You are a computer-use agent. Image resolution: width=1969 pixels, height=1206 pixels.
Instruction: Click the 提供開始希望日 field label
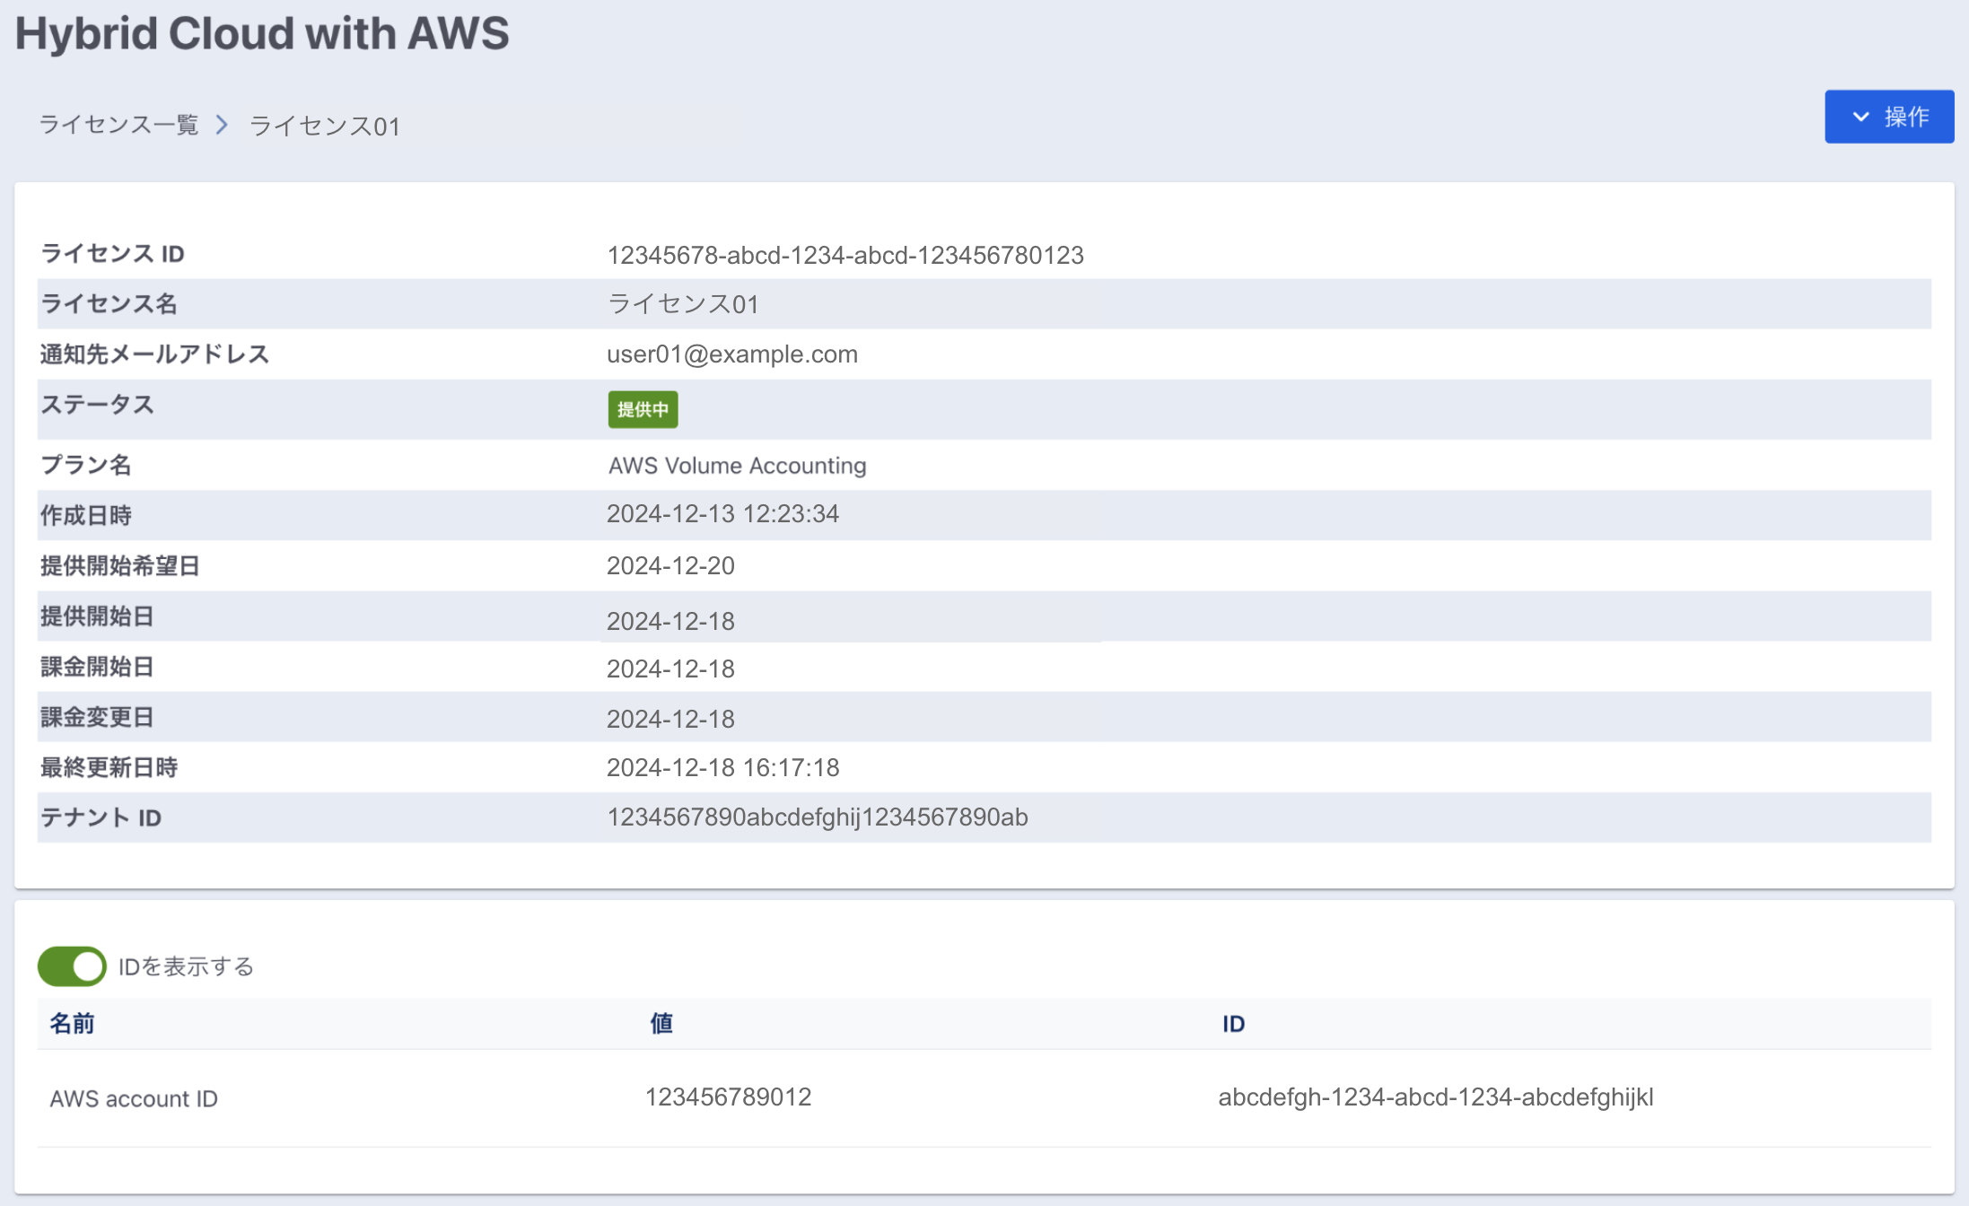(x=119, y=566)
